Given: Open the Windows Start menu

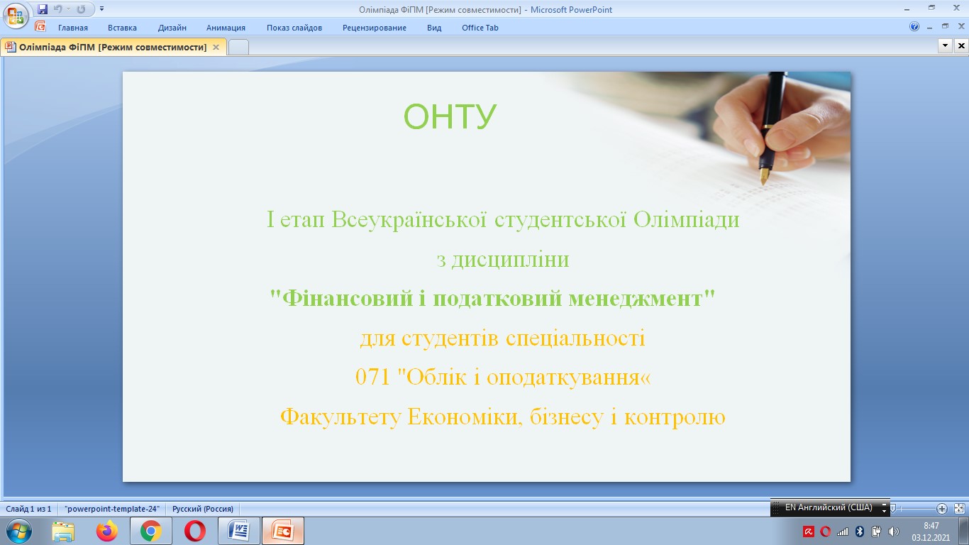Looking at the screenshot, I should click(x=18, y=531).
